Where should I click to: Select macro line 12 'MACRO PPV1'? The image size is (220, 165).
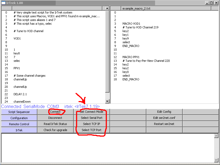[131, 57]
